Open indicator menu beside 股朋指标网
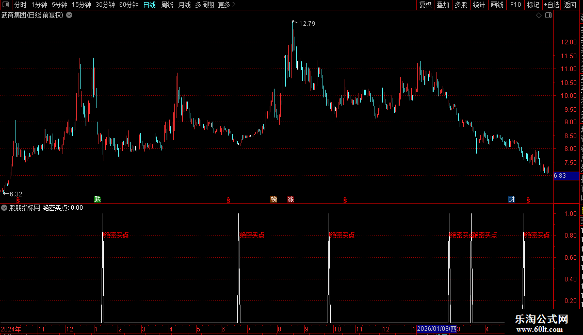The height and width of the screenshot is (335, 583). (4, 208)
